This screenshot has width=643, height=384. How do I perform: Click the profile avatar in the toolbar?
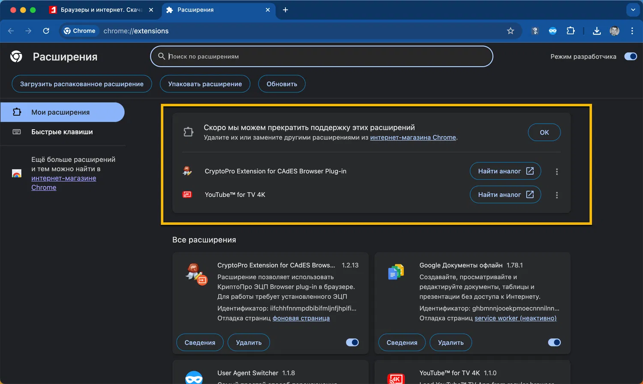coord(614,31)
